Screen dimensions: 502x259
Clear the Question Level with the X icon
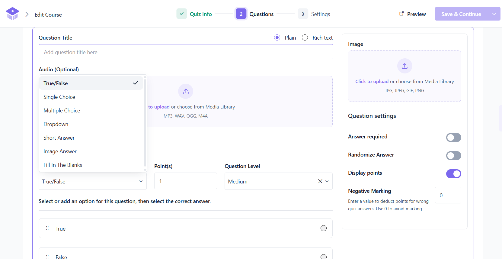320,181
